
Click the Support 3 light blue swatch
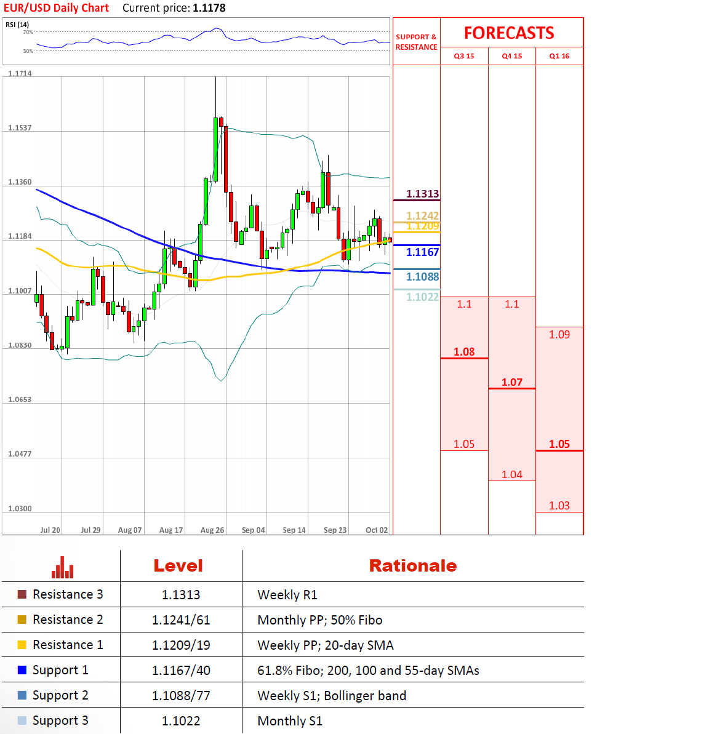[22, 720]
